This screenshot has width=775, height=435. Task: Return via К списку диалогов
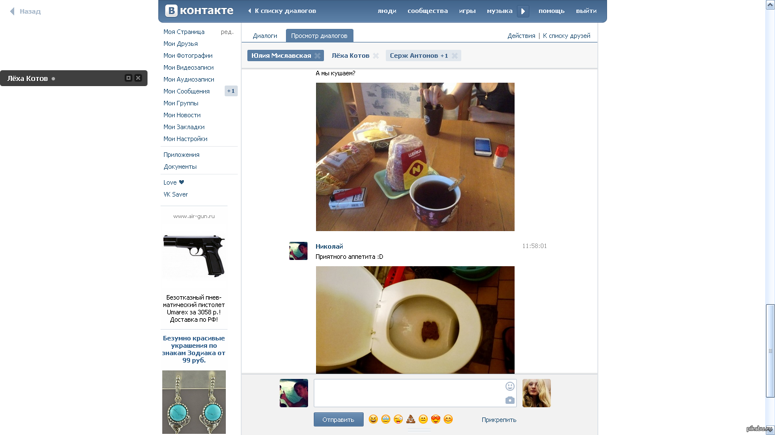click(x=282, y=11)
